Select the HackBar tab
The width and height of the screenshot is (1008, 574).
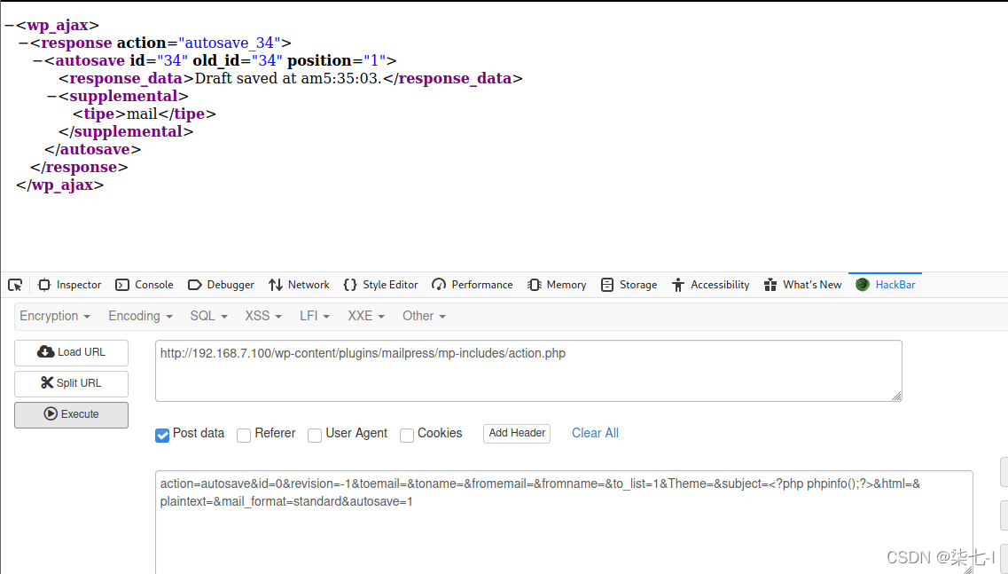tap(886, 285)
